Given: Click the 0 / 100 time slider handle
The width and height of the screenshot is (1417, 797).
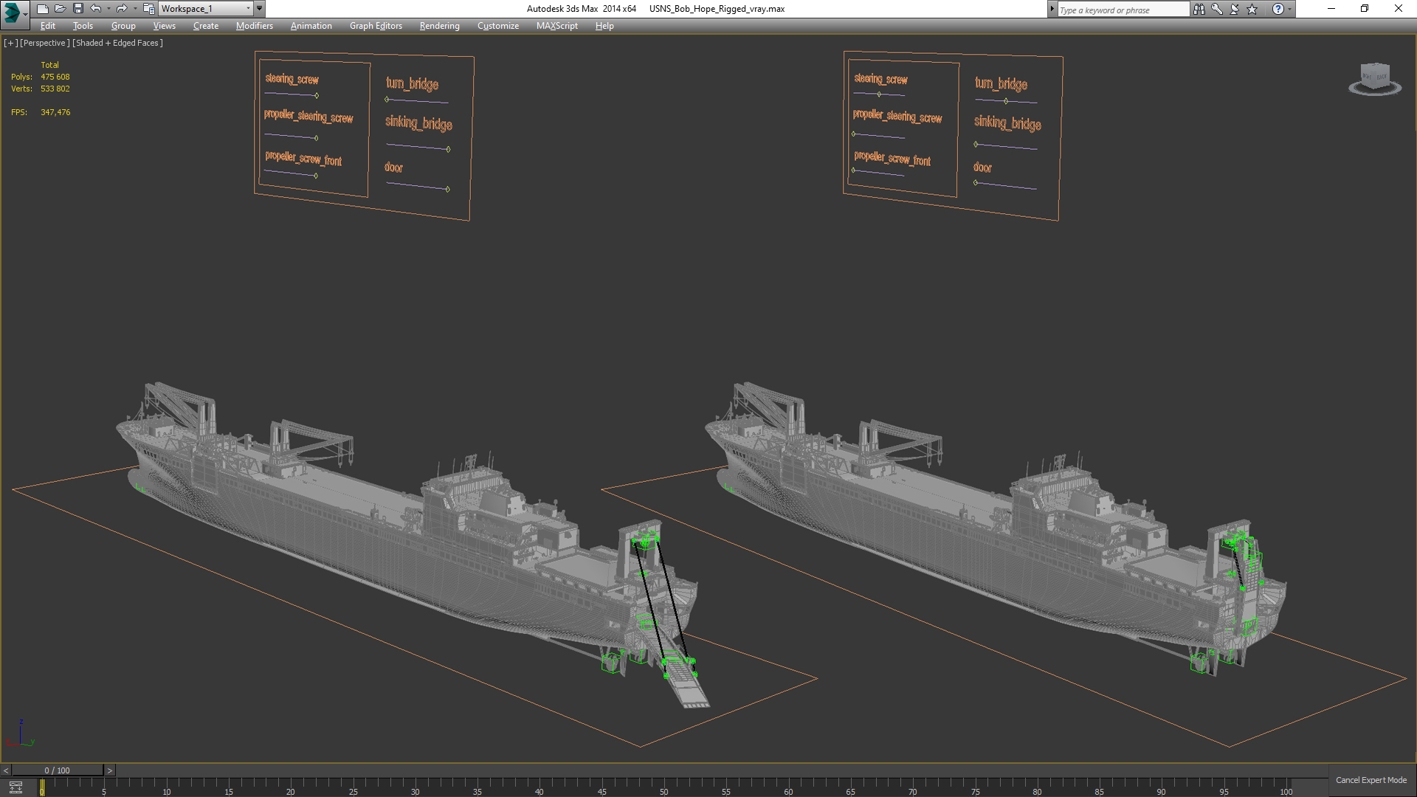Looking at the screenshot, I should (x=58, y=770).
